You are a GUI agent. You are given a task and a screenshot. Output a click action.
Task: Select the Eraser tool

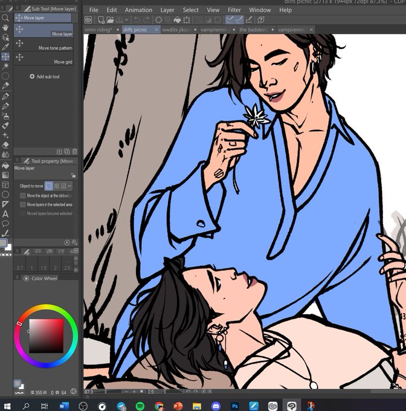click(5, 145)
